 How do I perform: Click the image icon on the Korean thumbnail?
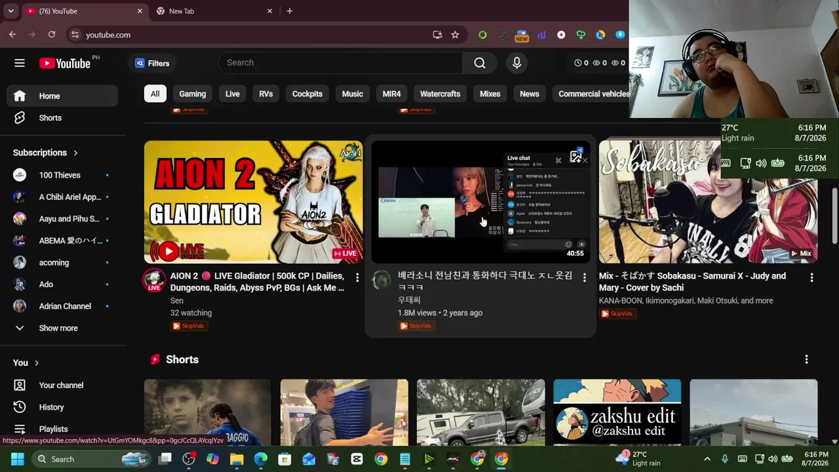(576, 157)
